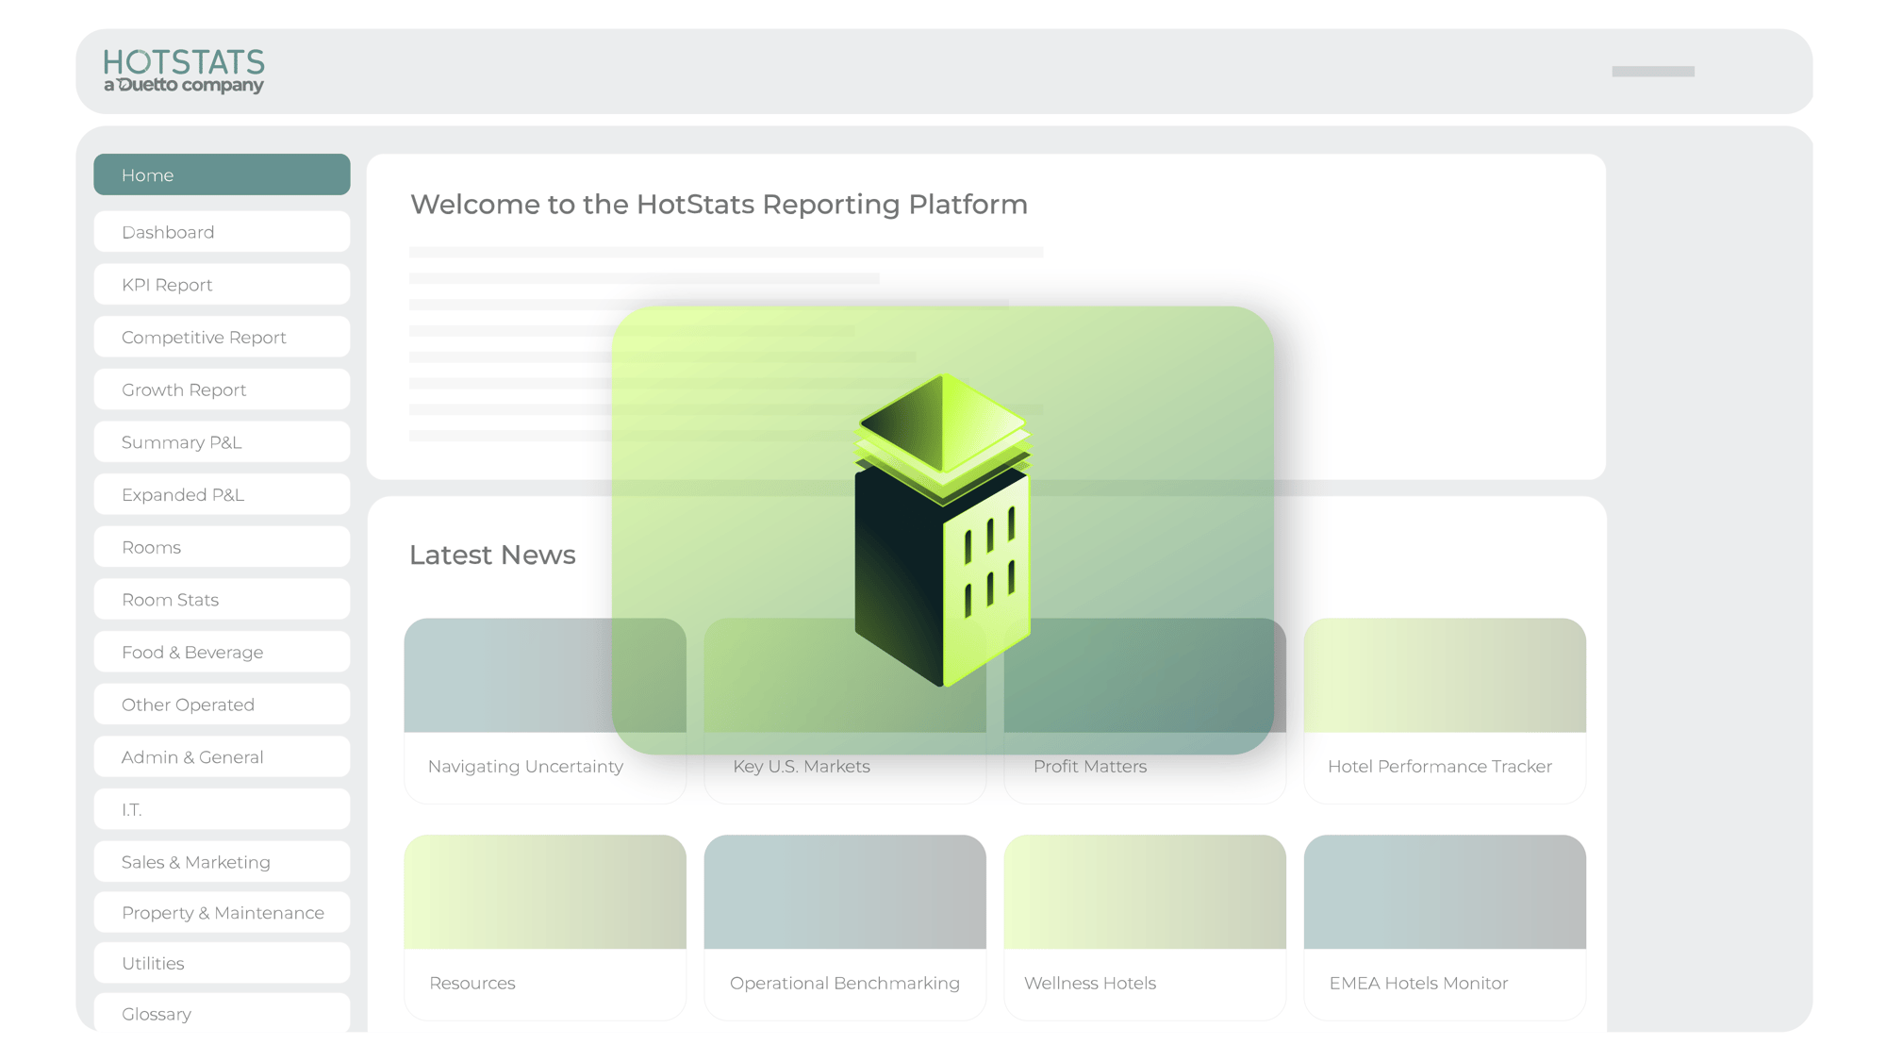Open the KPI Report page

coord(222,285)
